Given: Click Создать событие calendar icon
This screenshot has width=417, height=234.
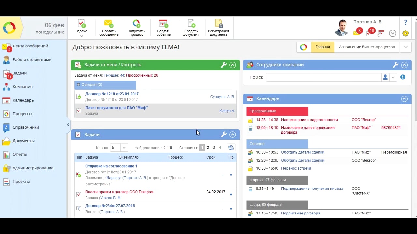Looking at the screenshot, I should tap(164, 28).
